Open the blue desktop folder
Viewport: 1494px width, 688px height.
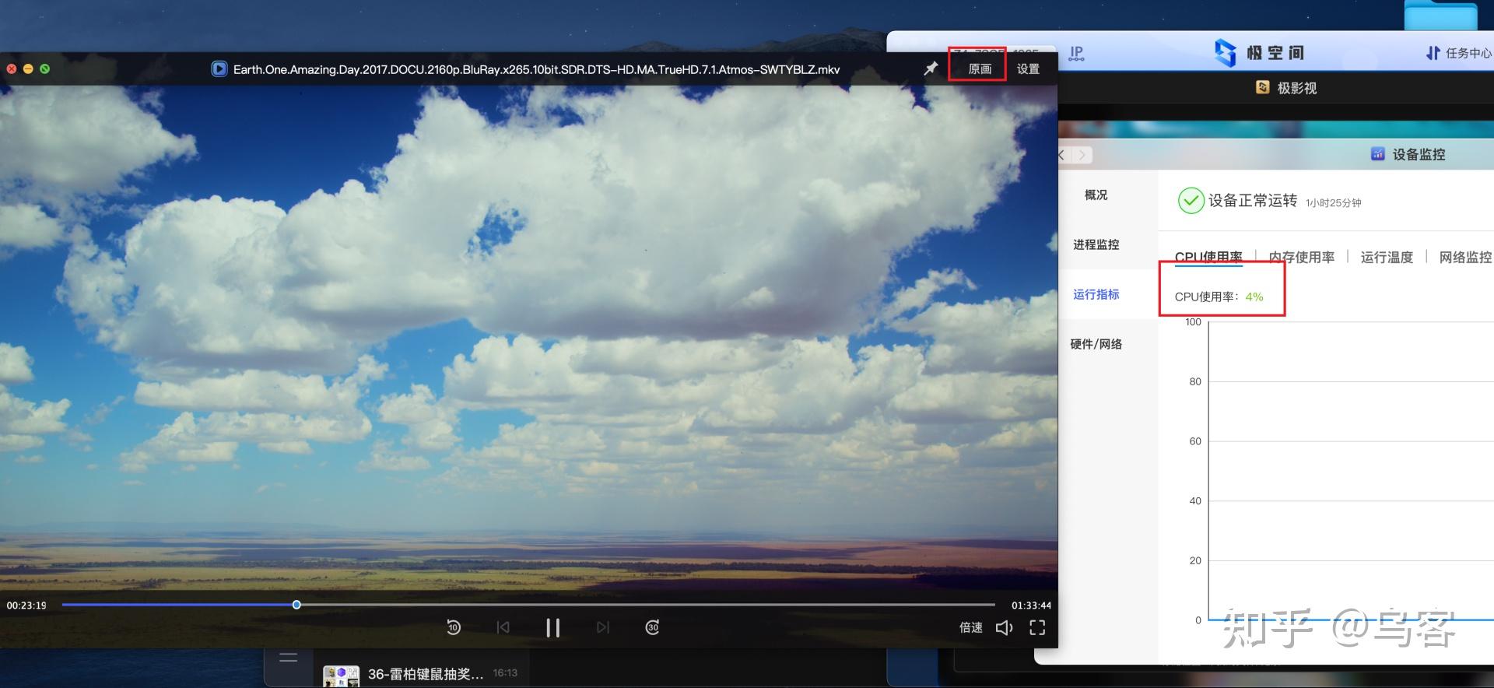tap(1440, 16)
